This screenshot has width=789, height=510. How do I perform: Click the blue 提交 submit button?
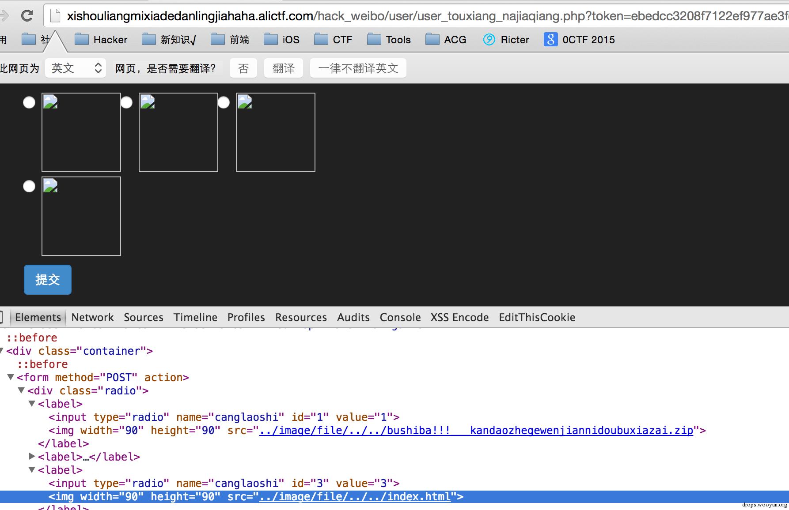(x=47, y=279)
